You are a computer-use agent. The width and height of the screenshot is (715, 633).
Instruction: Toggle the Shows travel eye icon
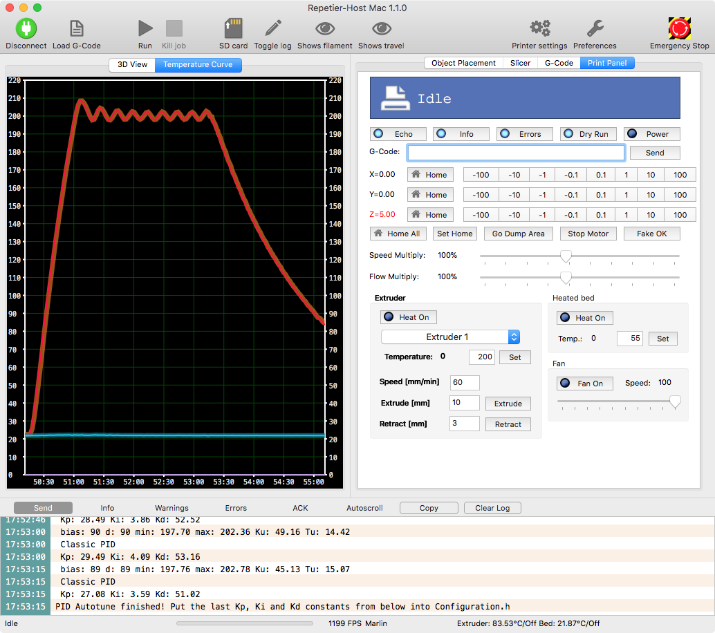point(381,28)
